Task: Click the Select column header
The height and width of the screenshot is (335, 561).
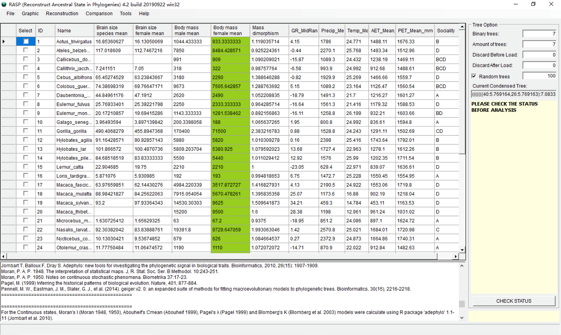Action: [26, 30]
